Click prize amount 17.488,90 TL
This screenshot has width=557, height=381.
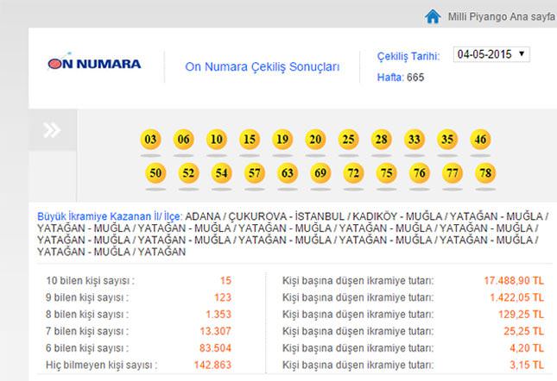pos(514,281)
